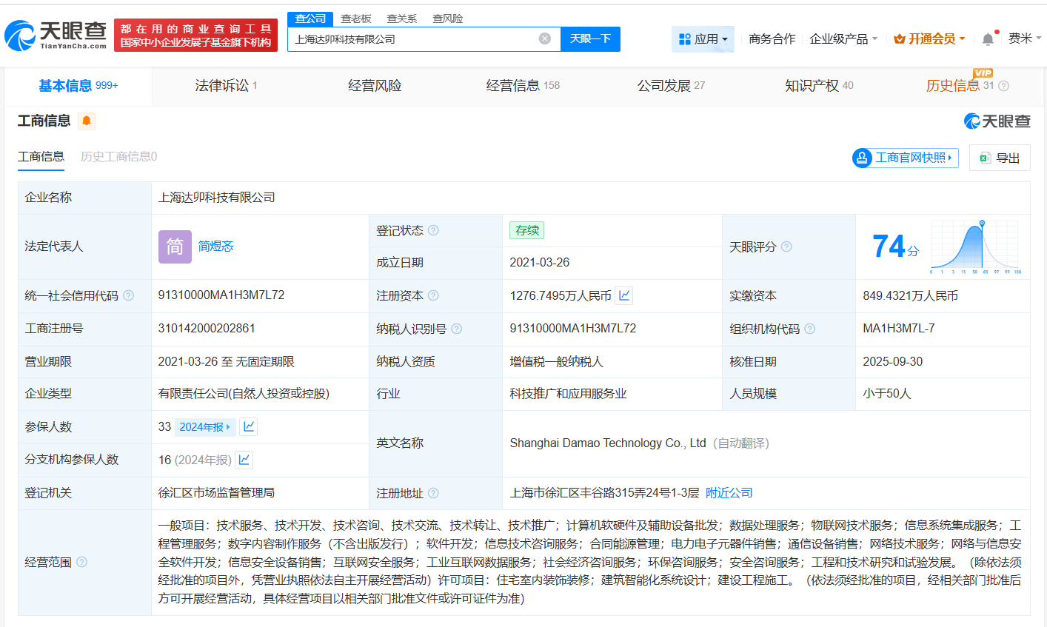Click the bell reminder icon beside 工商信息
Viewport: 1047px width, 627px height.
87,120
